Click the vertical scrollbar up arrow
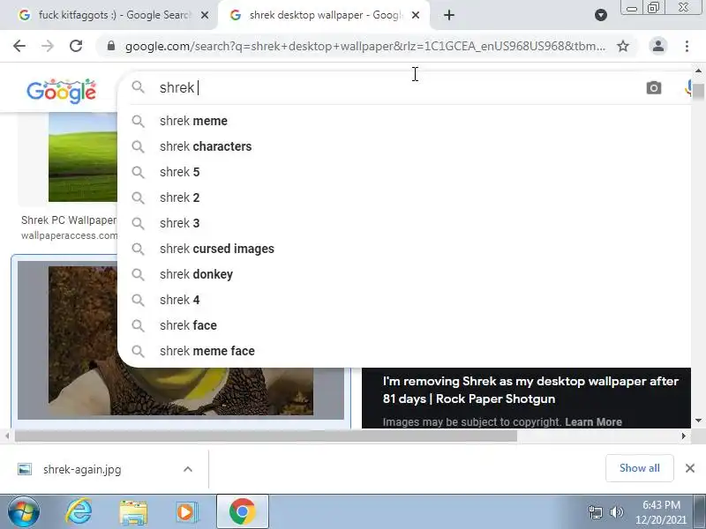The width and height of the screenshot is (706, 529). coord(698,71)
